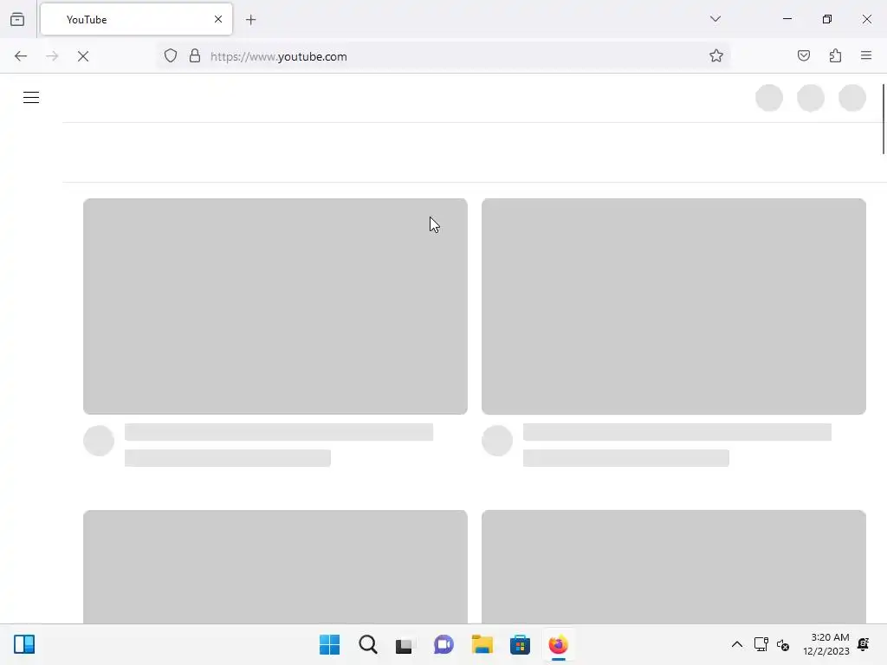887x665 pixels.
Task: Click Firefox icon in taskbar
Action: (559, 644)
